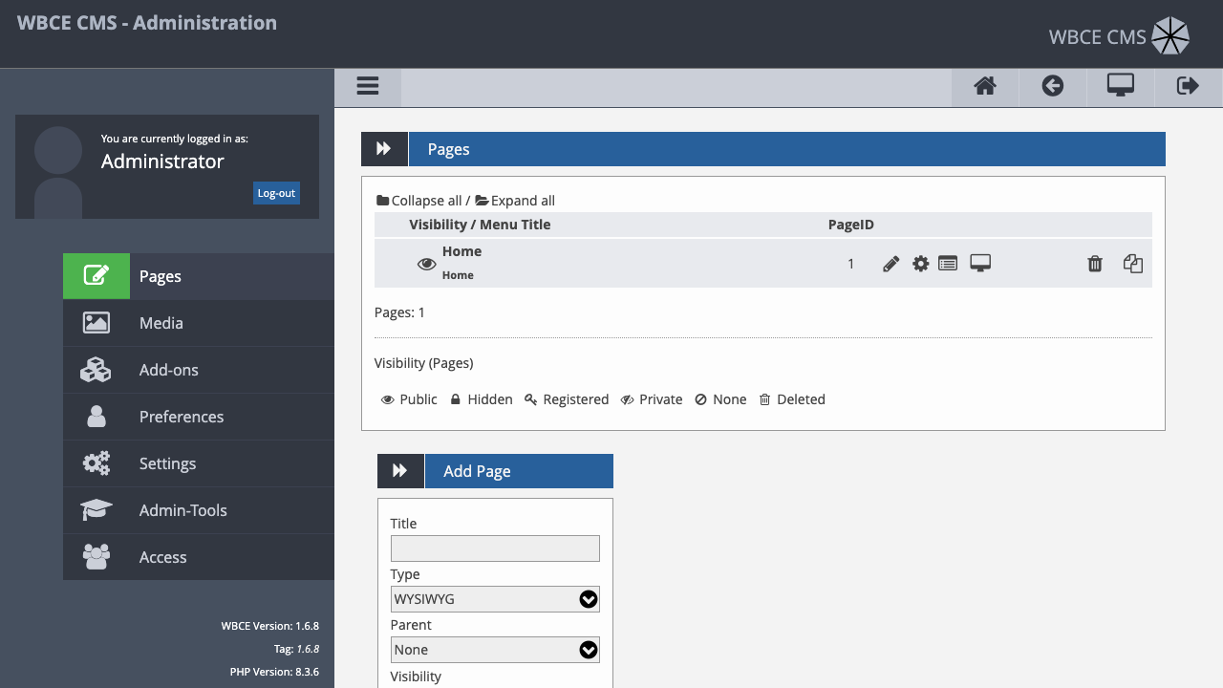Click the Add Page header arrows icon
Screen dimensions: 1223x688
coord(400,471)
